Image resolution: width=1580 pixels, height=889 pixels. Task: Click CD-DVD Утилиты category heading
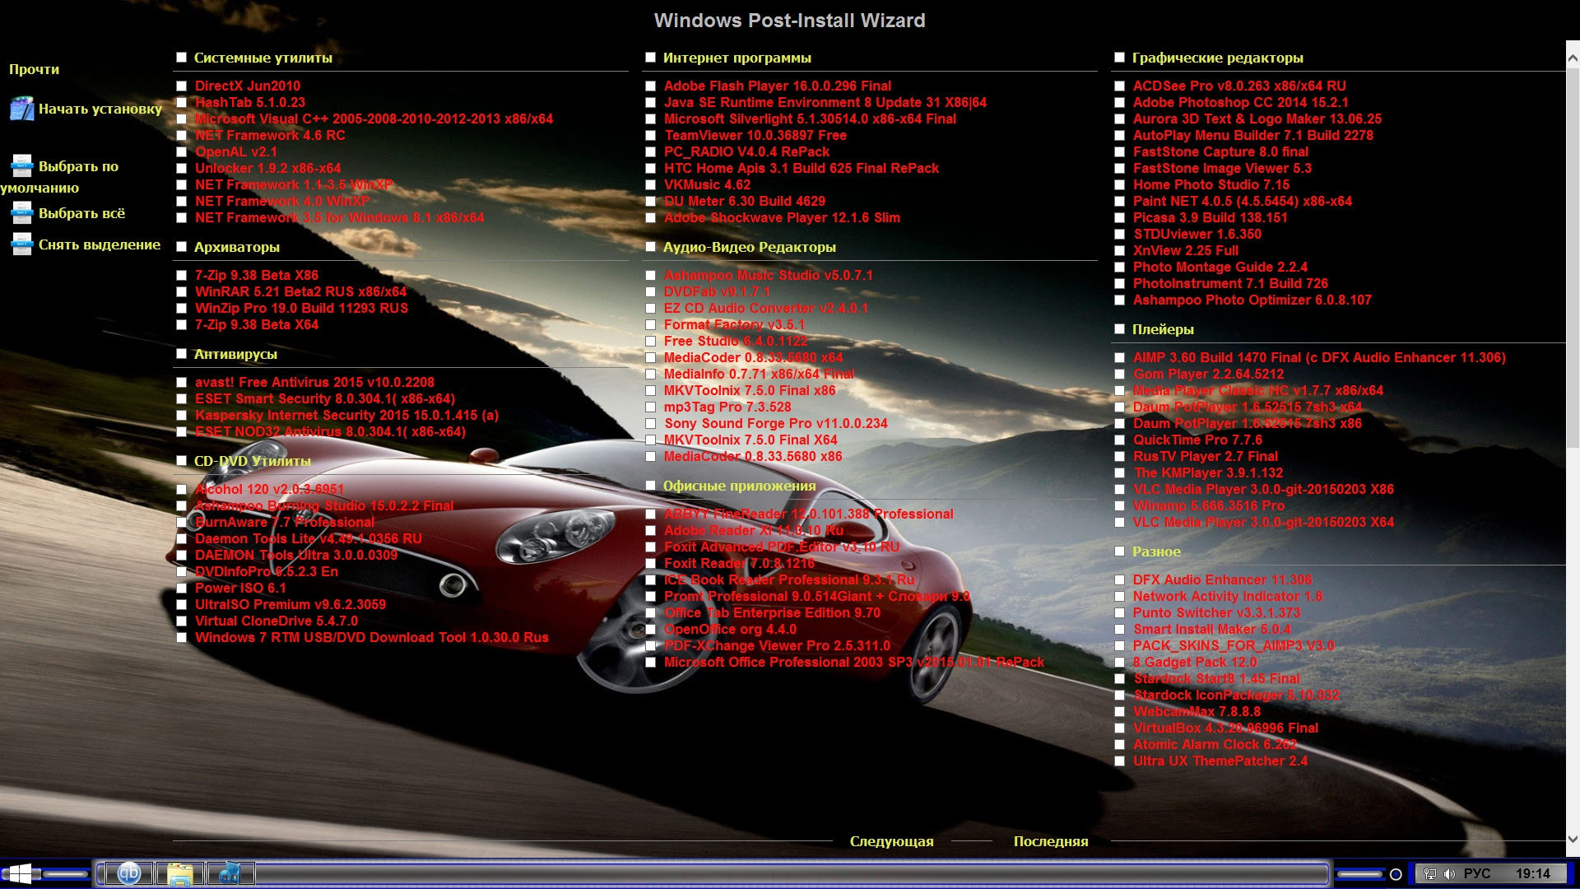coord(252,461)
